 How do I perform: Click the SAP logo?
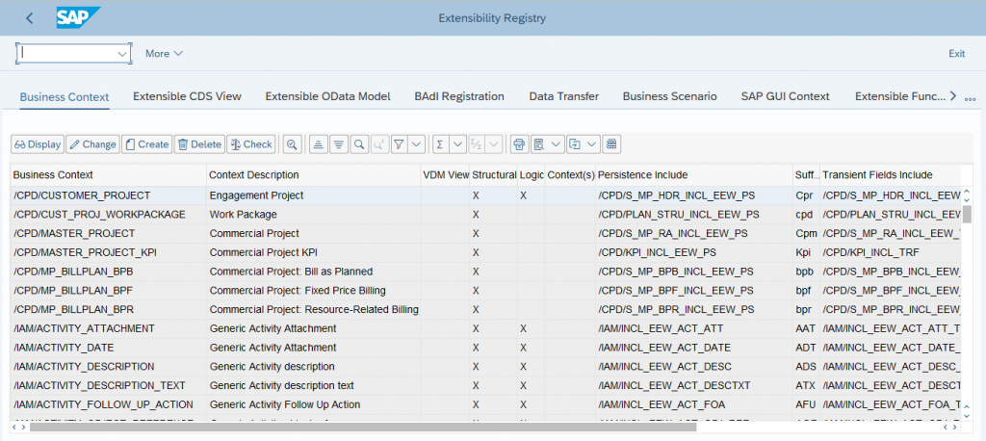(x=78, y=17)
